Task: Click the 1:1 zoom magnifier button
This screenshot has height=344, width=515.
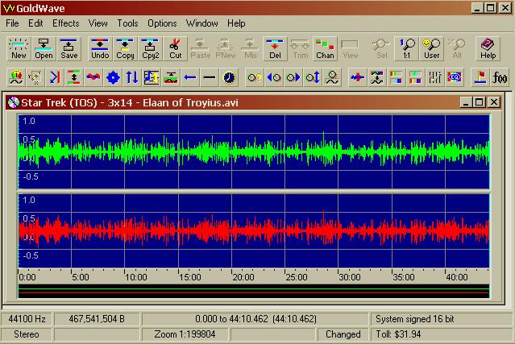Action: (x=407, y=48)
